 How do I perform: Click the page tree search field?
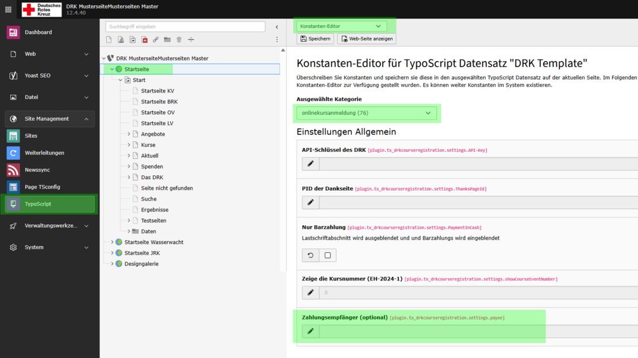click(x=185, y=26)
